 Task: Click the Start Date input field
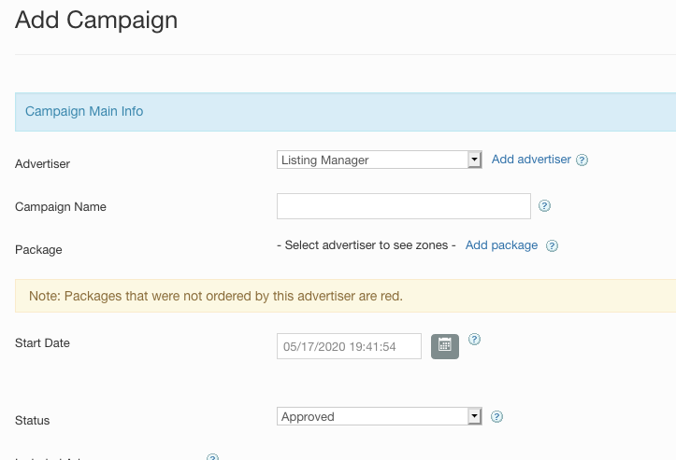(x=349, y=346)
